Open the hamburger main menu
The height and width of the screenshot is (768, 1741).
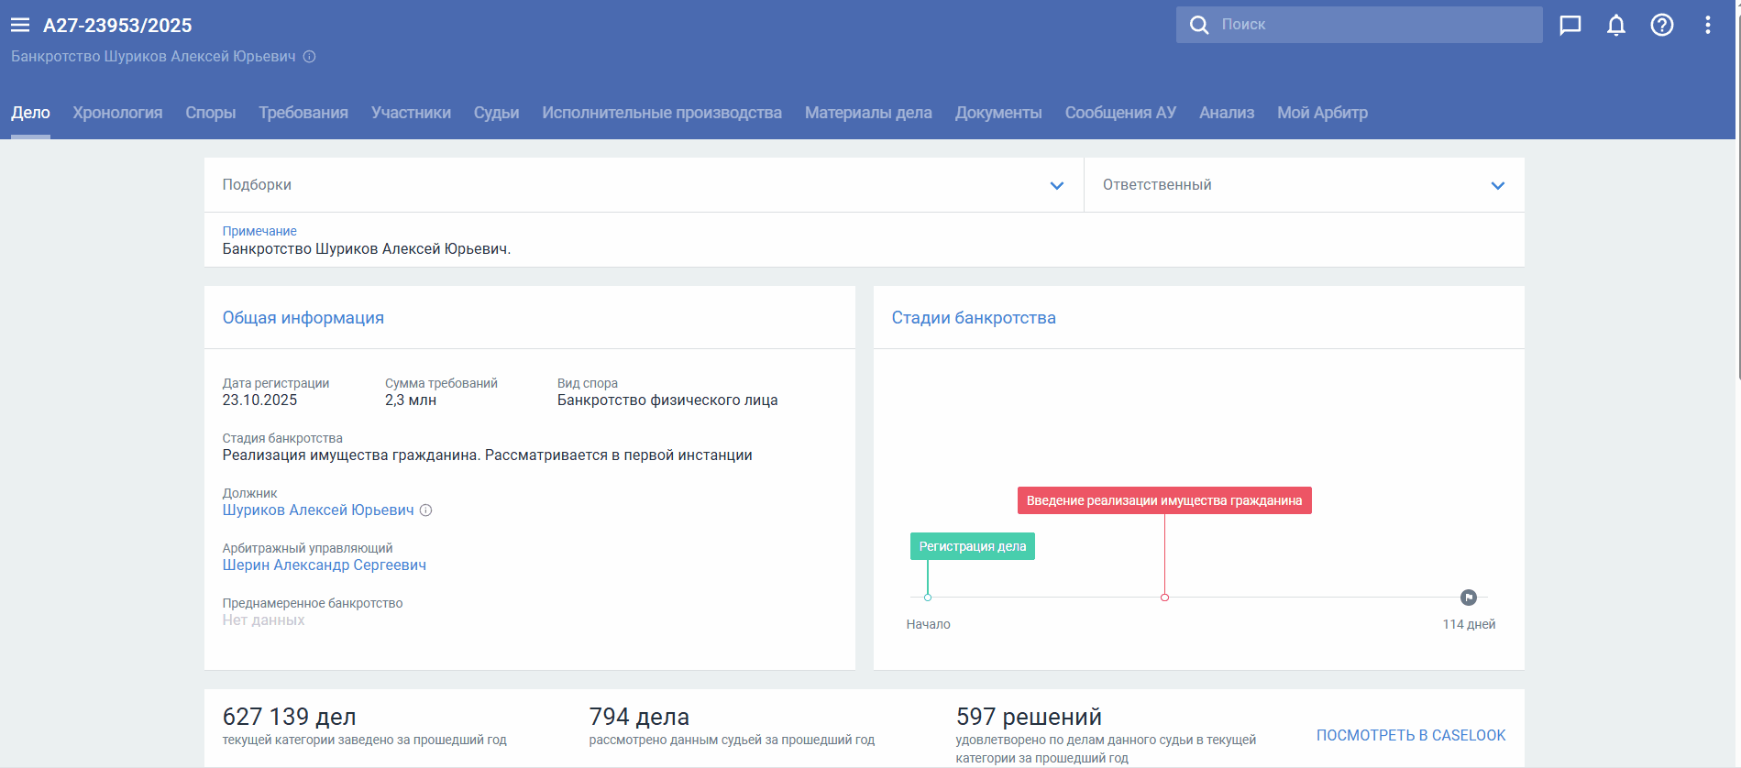tap(20, 26)
